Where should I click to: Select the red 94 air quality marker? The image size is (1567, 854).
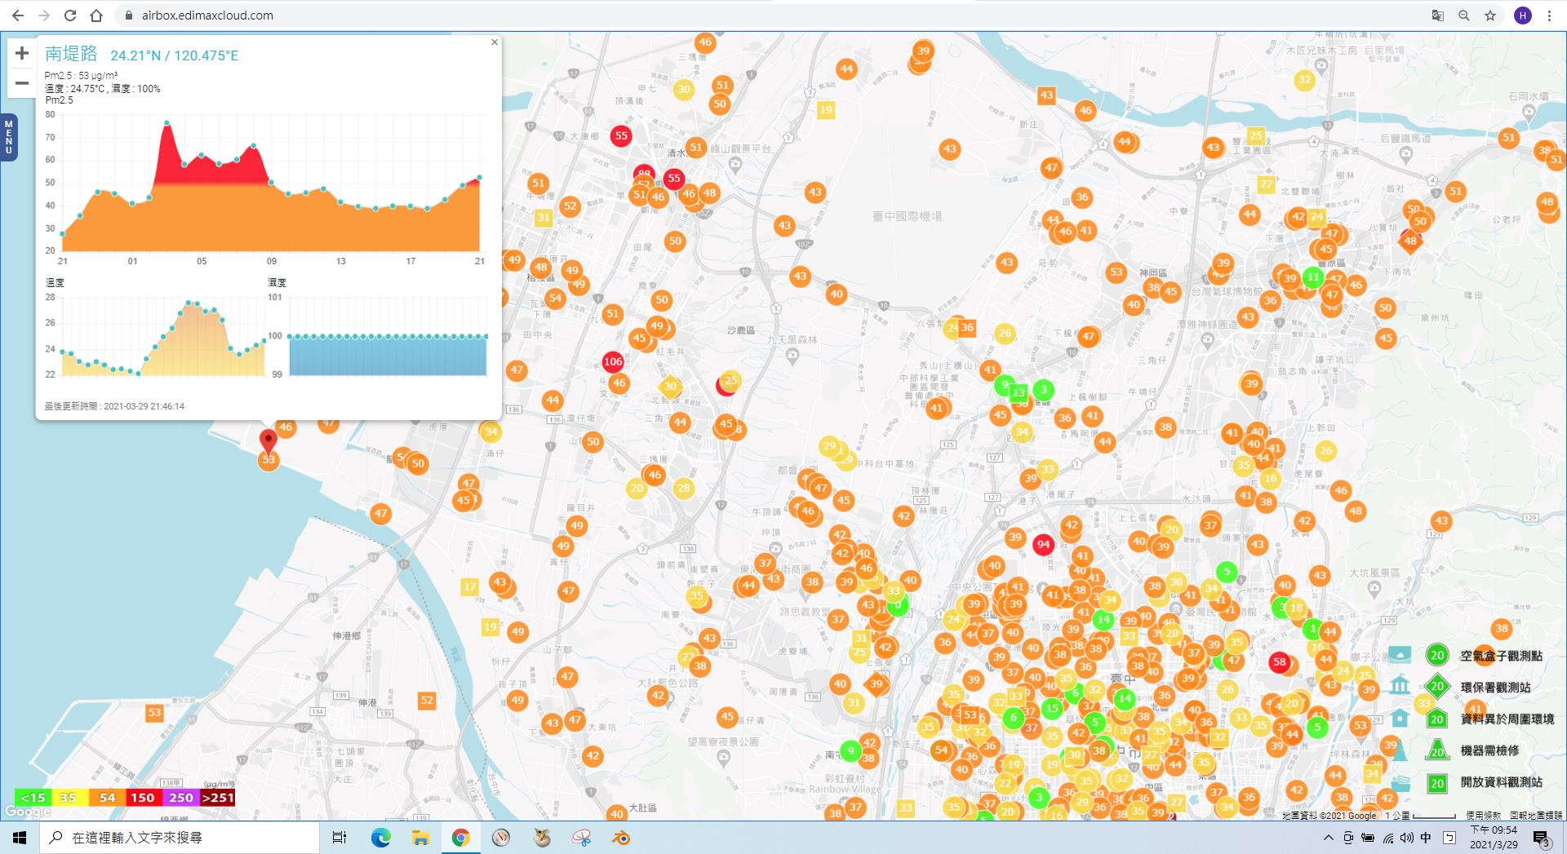[x=1043, y=544]
